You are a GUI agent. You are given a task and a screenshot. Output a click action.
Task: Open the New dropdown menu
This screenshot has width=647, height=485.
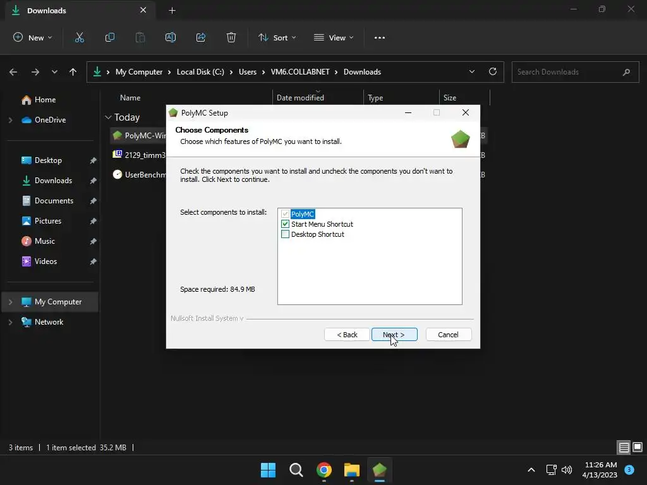[x=33, y=37]
